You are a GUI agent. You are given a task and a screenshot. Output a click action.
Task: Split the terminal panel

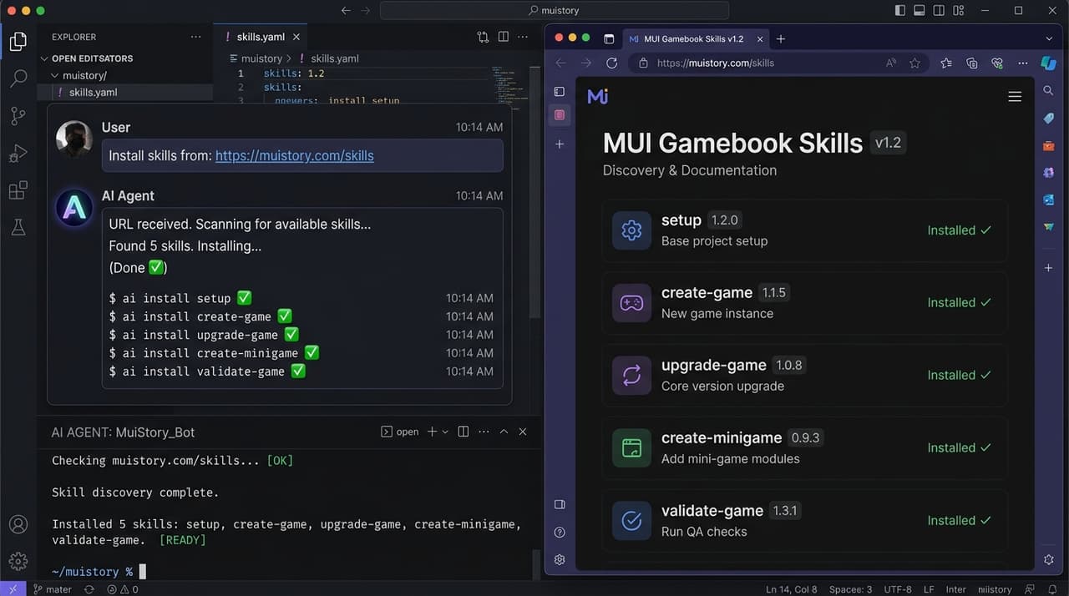pyautogui.click(x=464, y=432)
